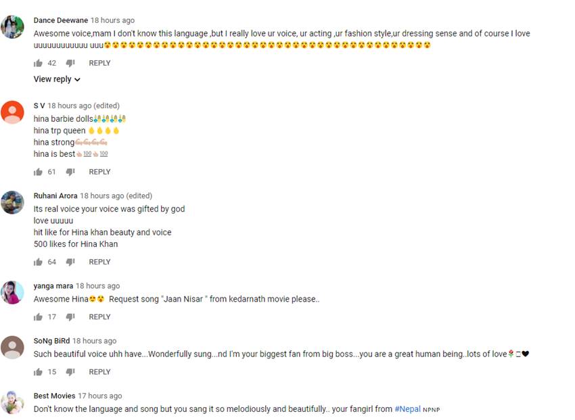Like Dance Deewane's comment

pos(38,63)
